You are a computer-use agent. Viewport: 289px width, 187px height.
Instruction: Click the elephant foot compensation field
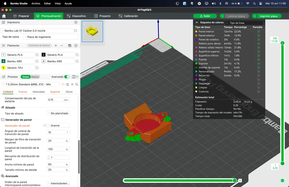pyautogui.click(x=58, y=100)
